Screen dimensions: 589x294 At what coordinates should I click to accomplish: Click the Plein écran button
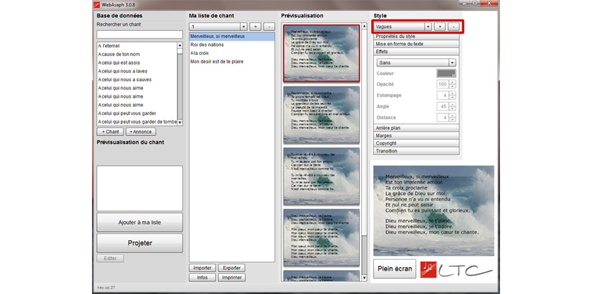click(x=395, y=269)
